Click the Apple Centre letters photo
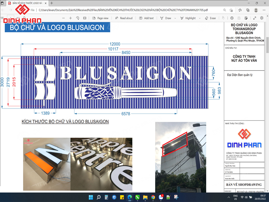This screenshot has height=202, width=269. point(101,164)
